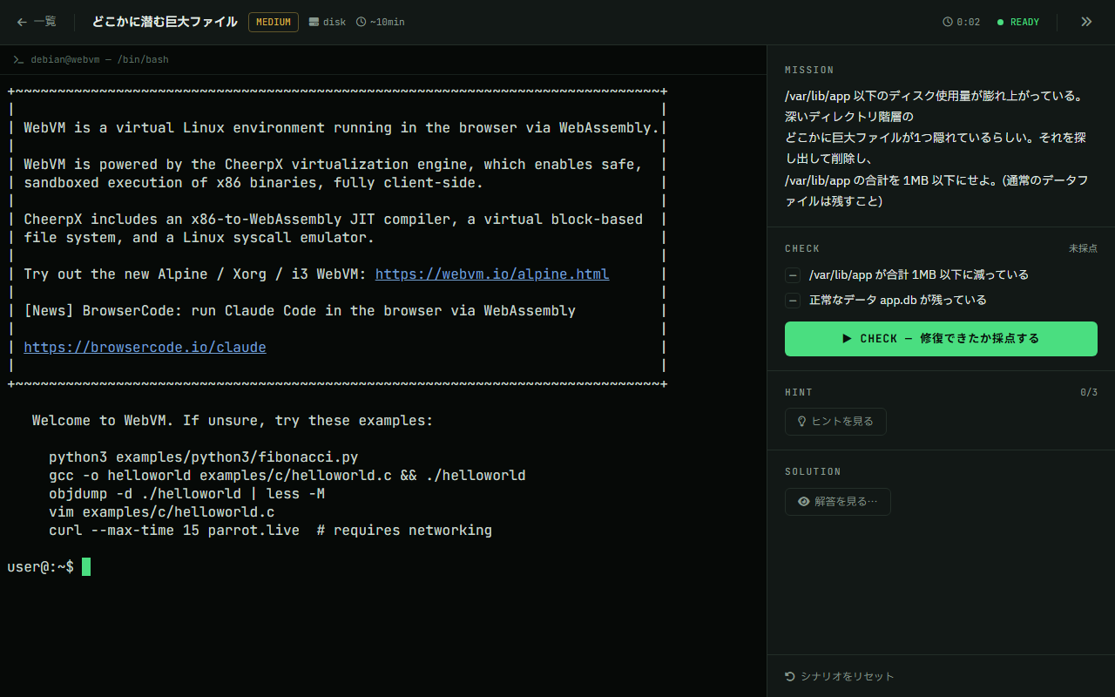Click the シナリオをリセット reset link
Image resolution: width=1115 pixels, height=697 pixels.
point(840,676)
